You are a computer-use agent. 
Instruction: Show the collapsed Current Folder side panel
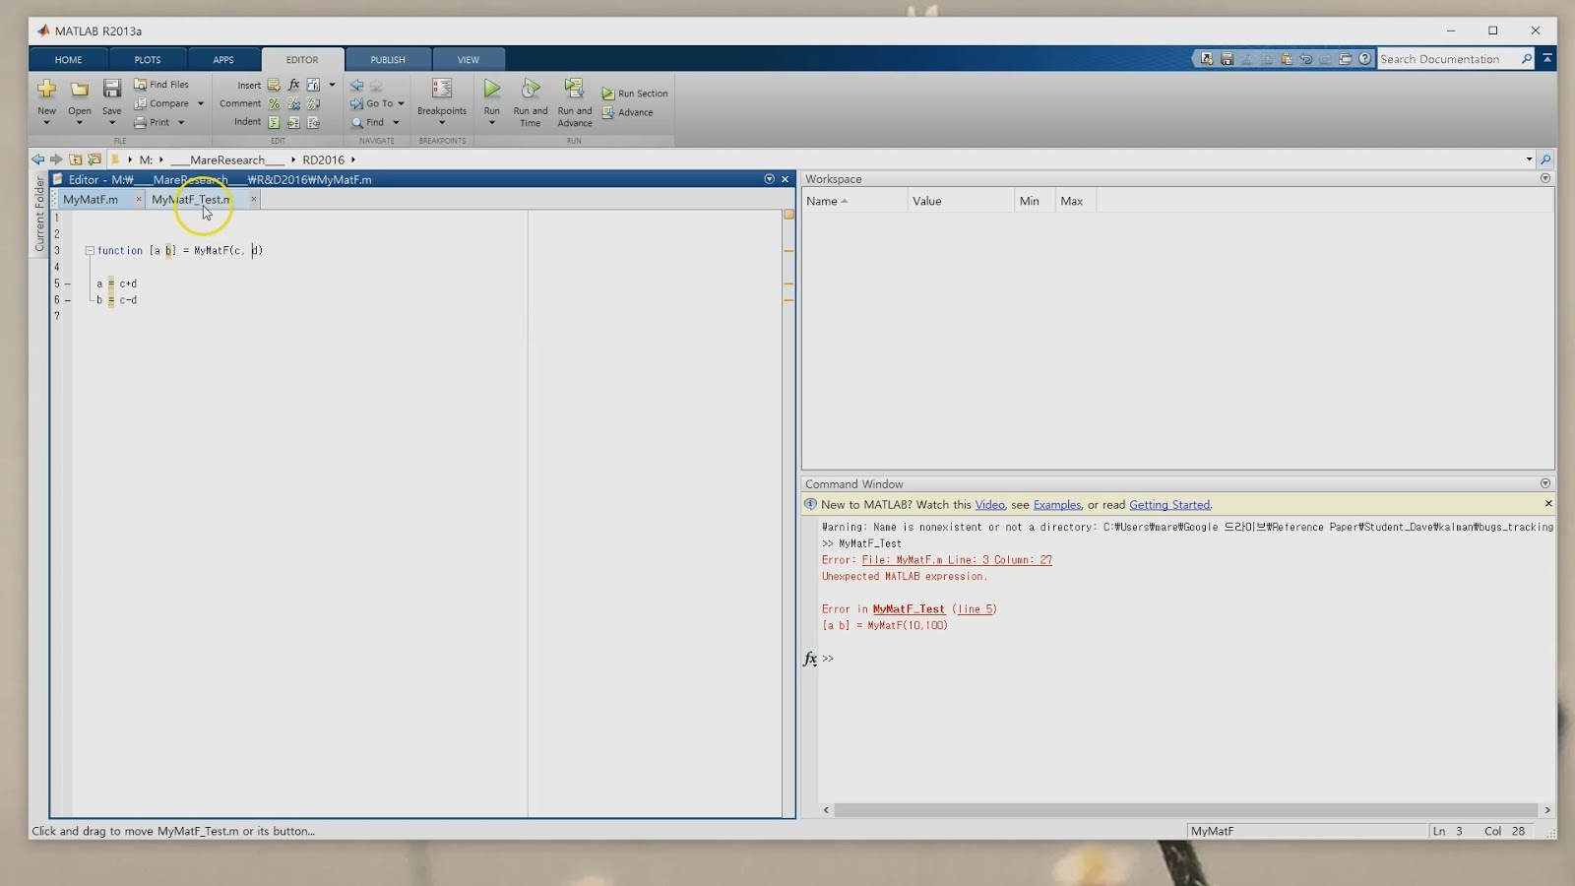tap(39, 214)
